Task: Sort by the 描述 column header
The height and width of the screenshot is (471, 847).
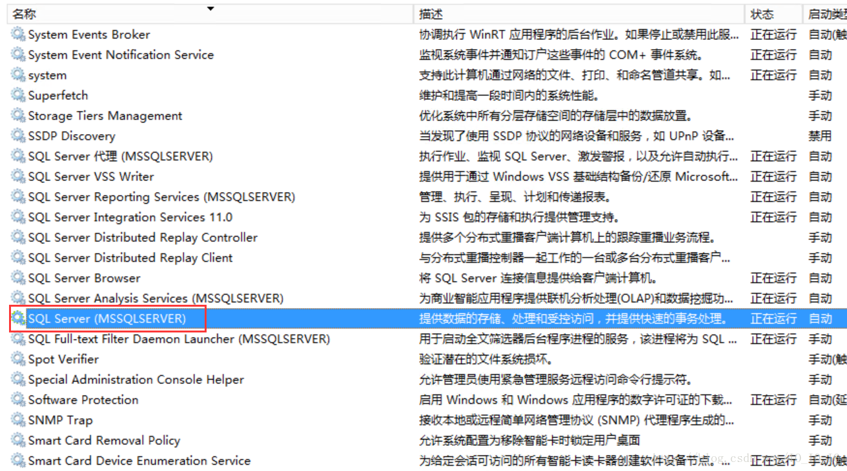Action: click(579, 14)
